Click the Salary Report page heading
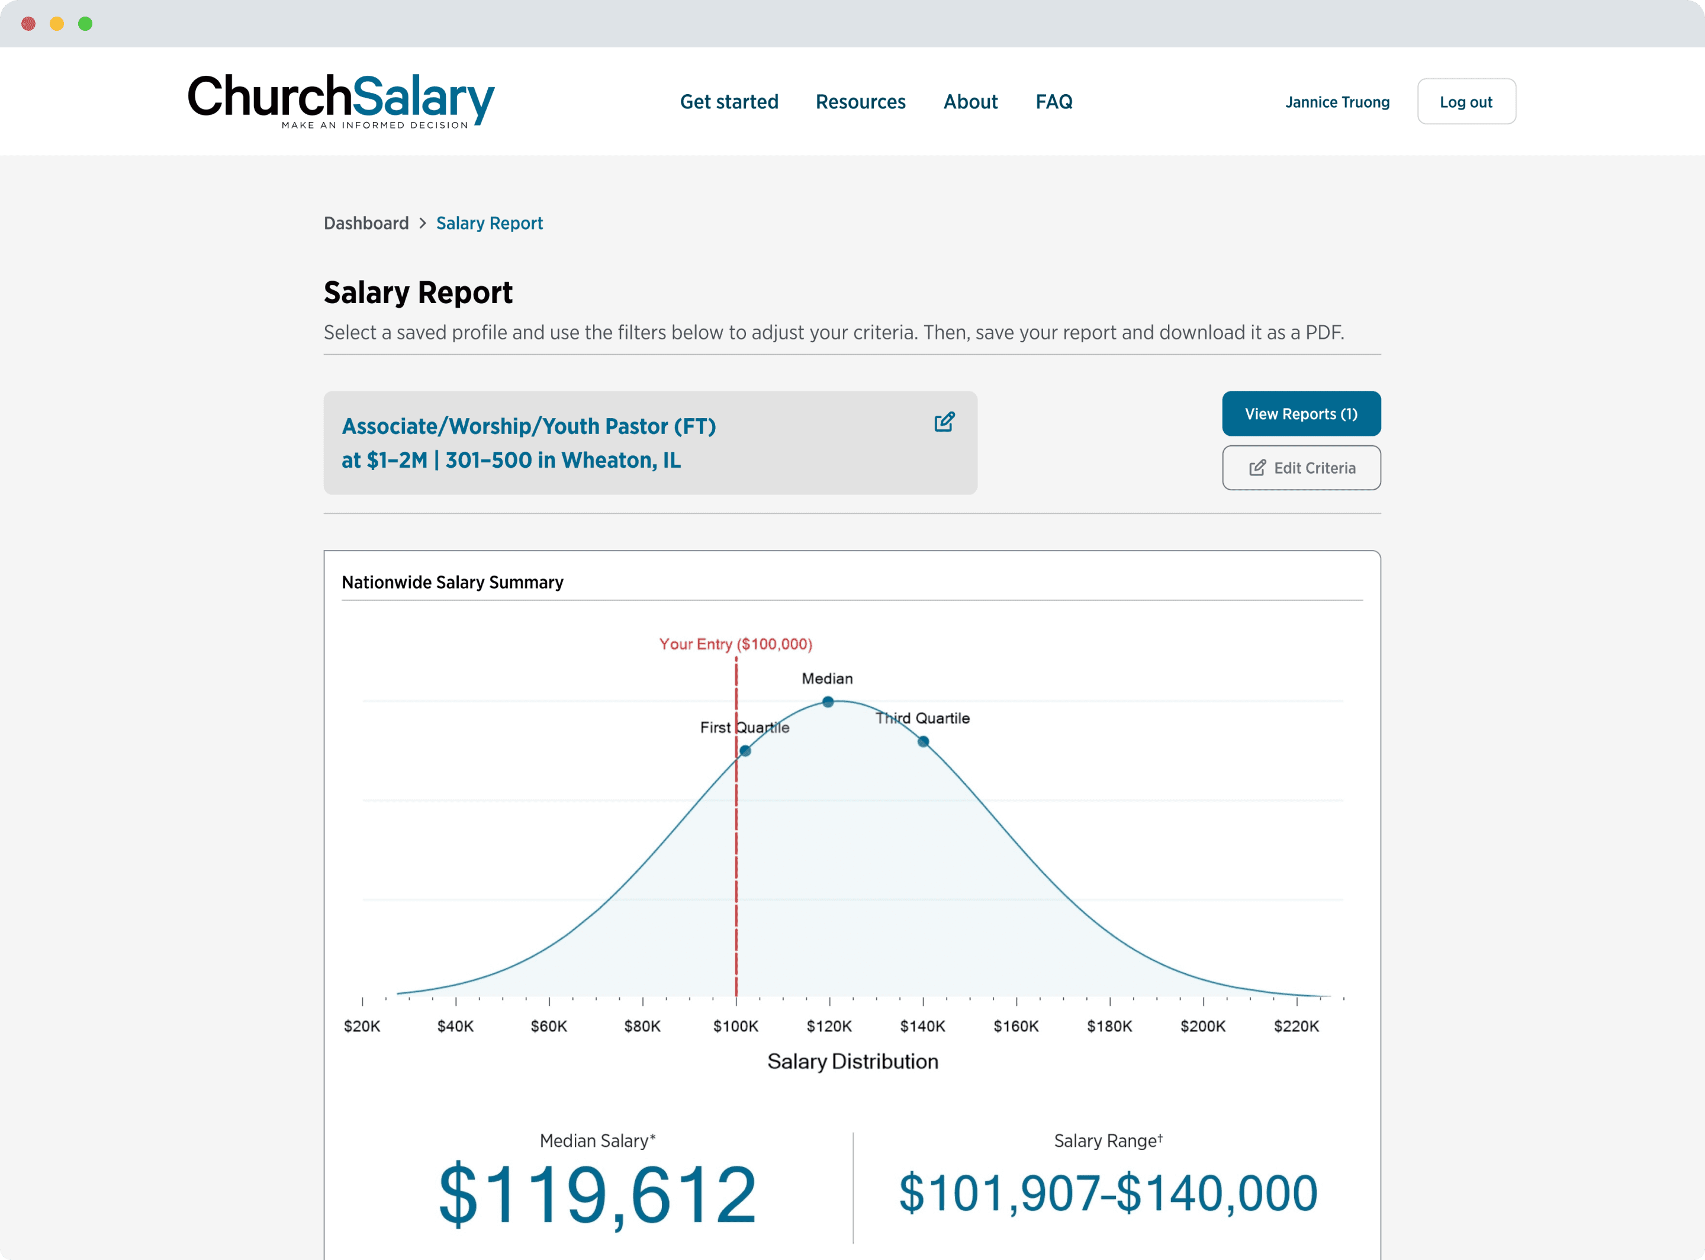 click(x=418, y=292)
